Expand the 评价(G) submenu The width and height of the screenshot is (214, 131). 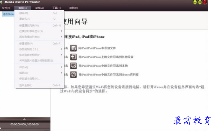(x=39, y=67)
